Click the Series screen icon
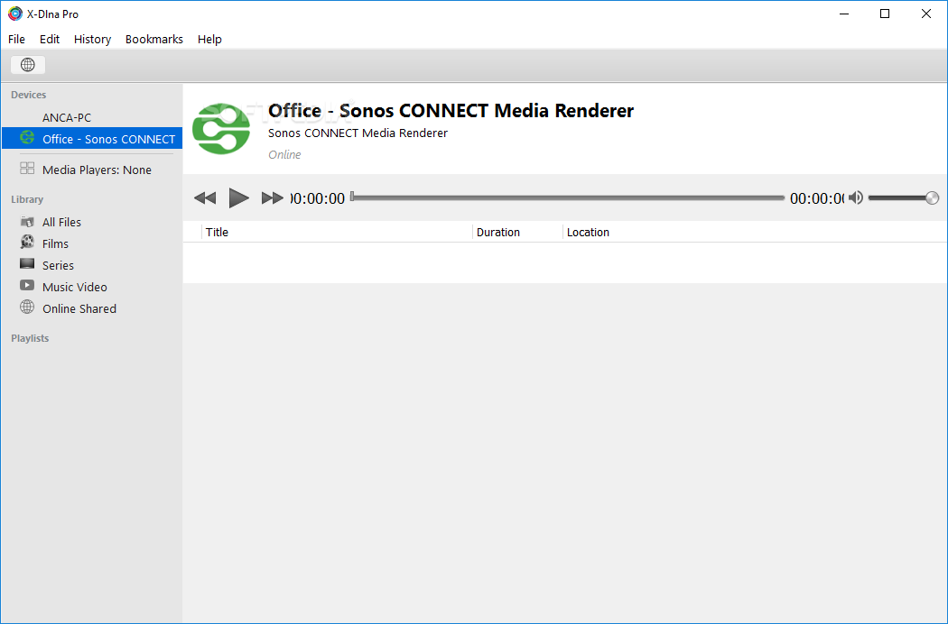Screen dimensions: 948x624 click(27, 264)
